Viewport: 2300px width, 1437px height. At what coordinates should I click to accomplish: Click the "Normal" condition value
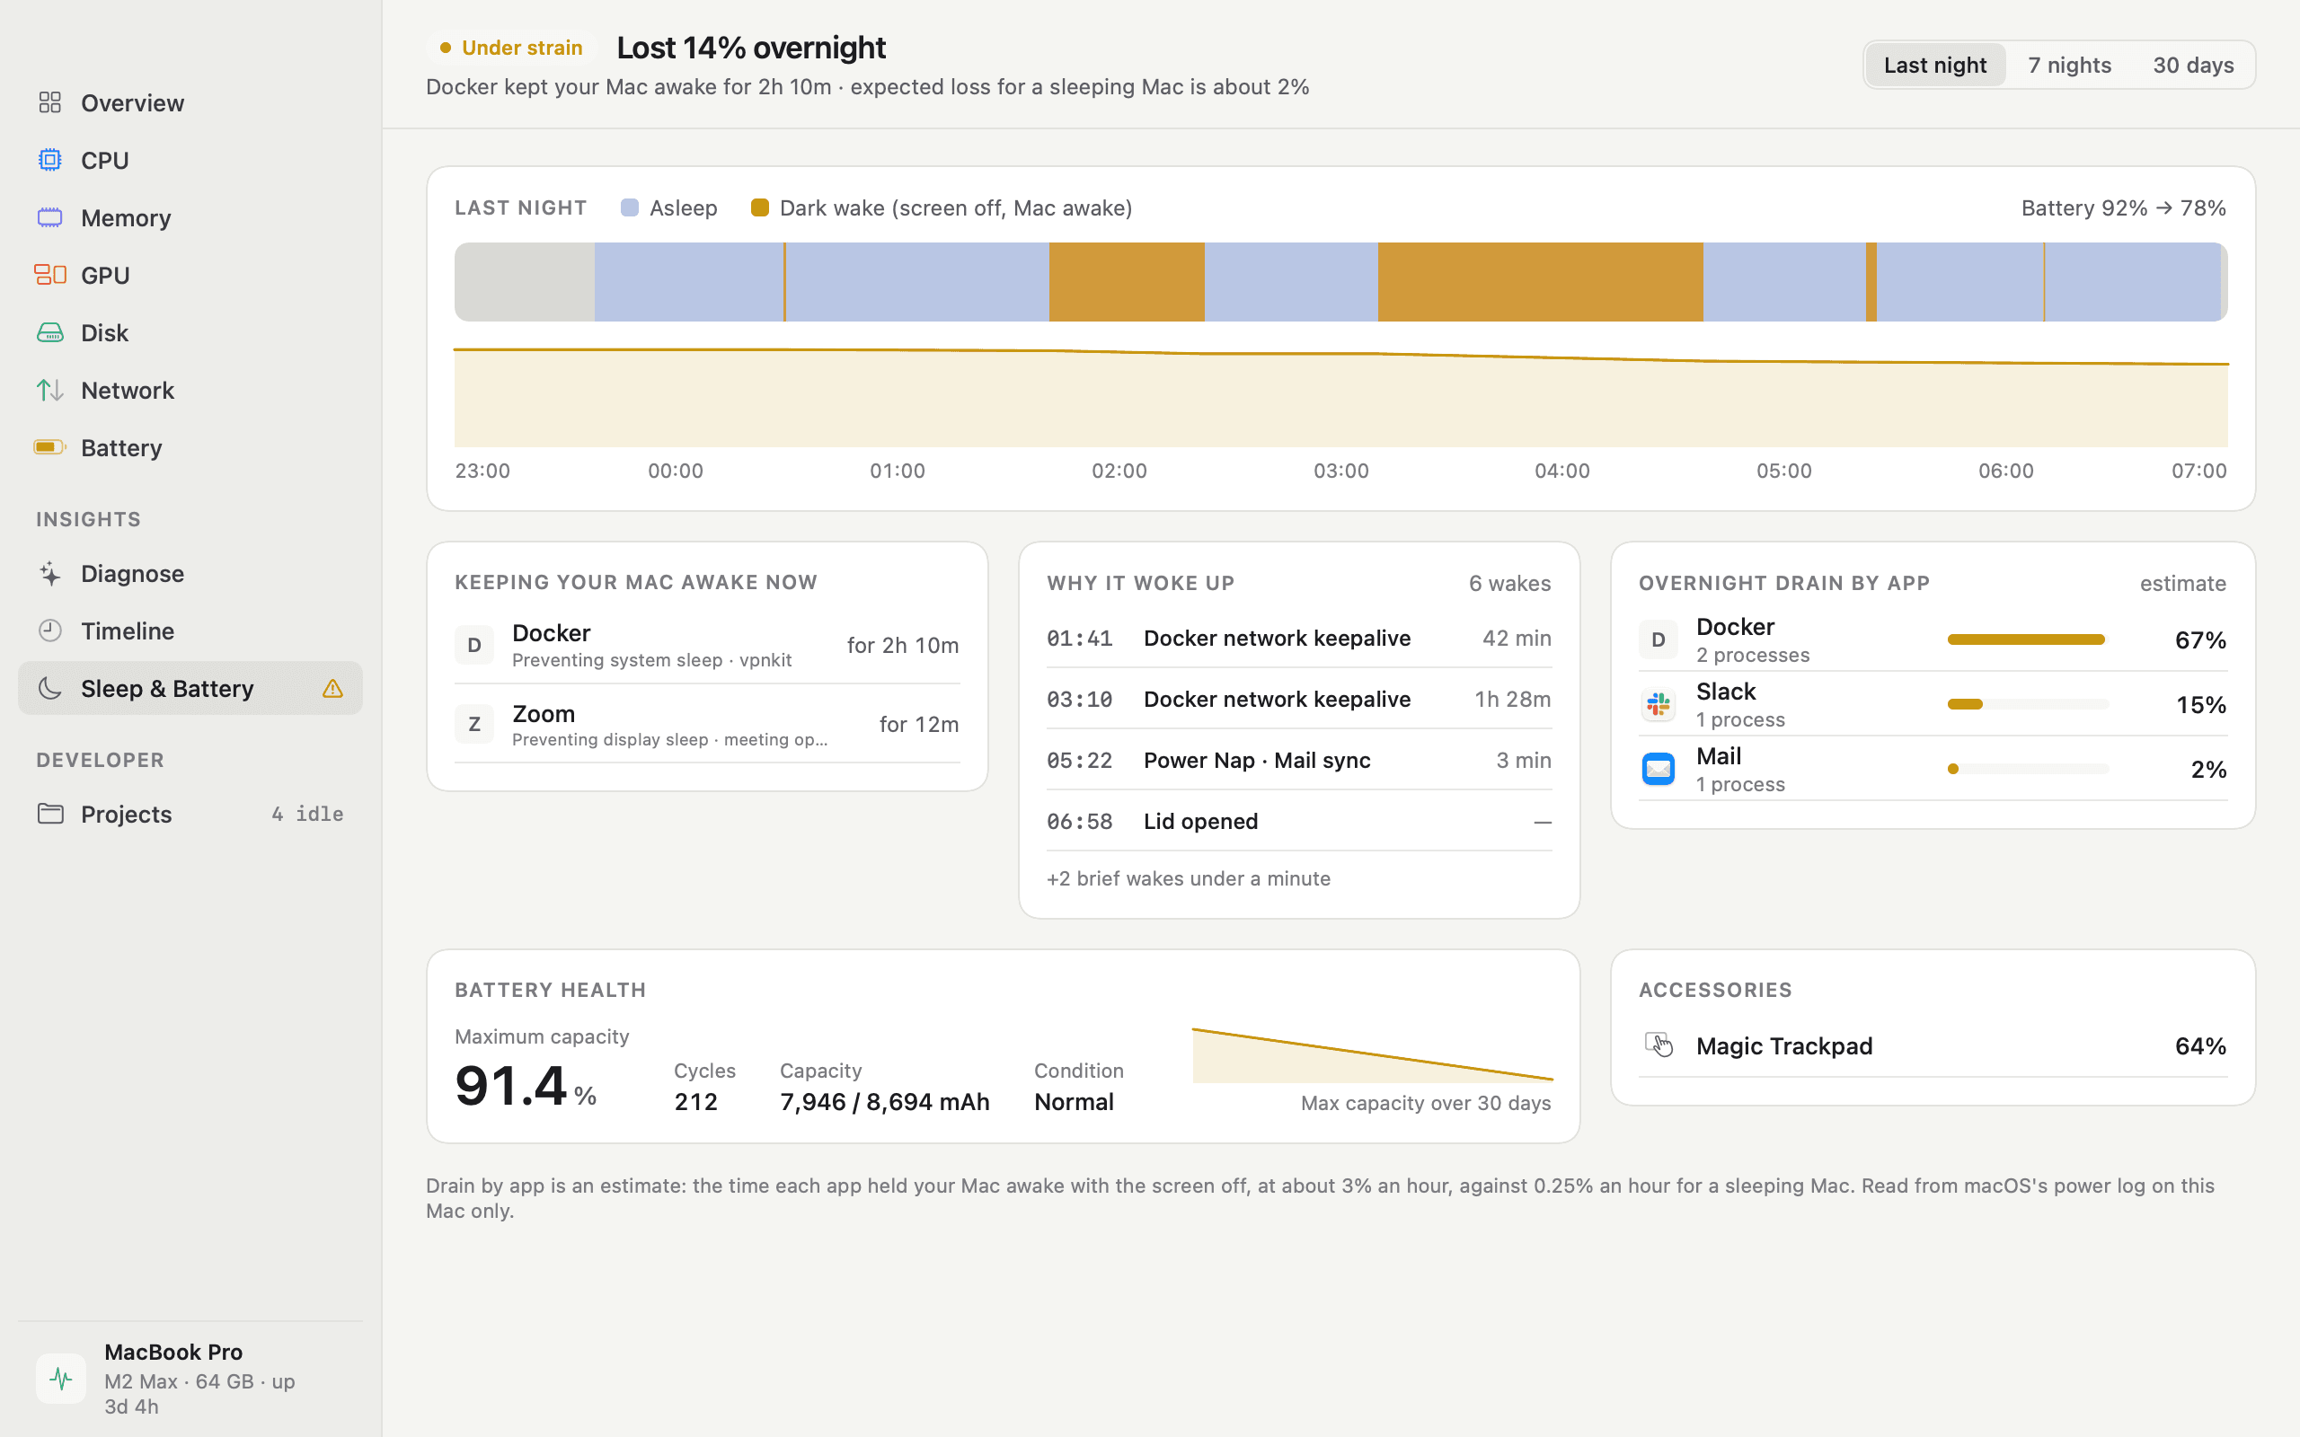click(x=1074, y=1101)
